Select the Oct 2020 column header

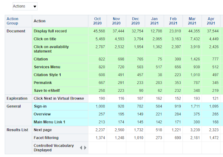(x=98, y=21)
